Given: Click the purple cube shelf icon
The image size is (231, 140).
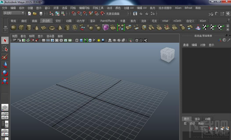Looking at the screenshot, I should [x=105, y=27].
